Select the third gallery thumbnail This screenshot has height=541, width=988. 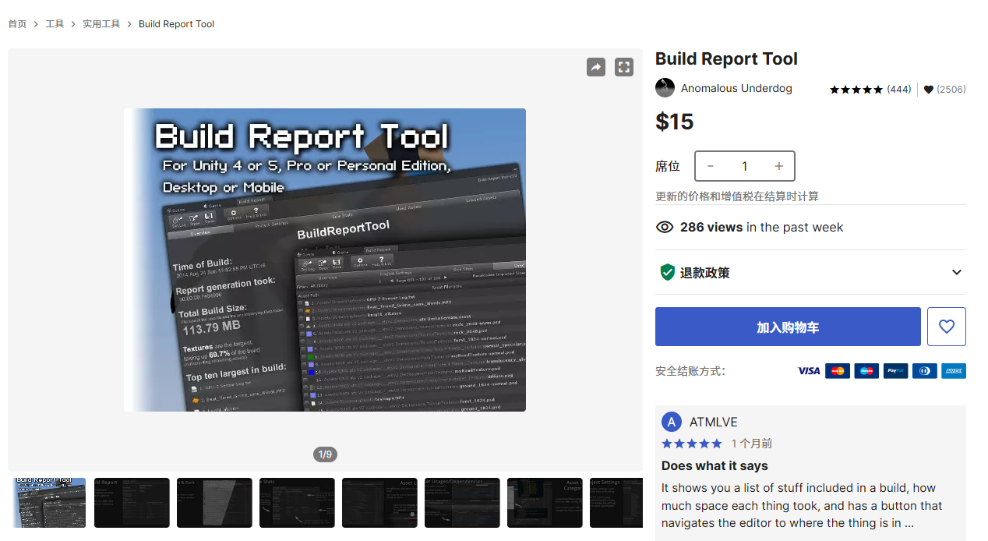click(x=214, y=503)
